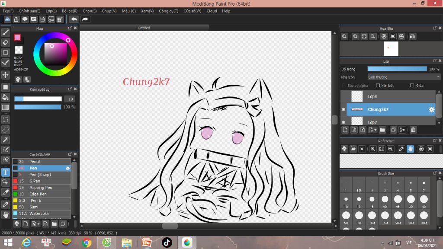Show hidden system tray icons
This screenshot has height=249, width=443.
click(x=382, y=243)
